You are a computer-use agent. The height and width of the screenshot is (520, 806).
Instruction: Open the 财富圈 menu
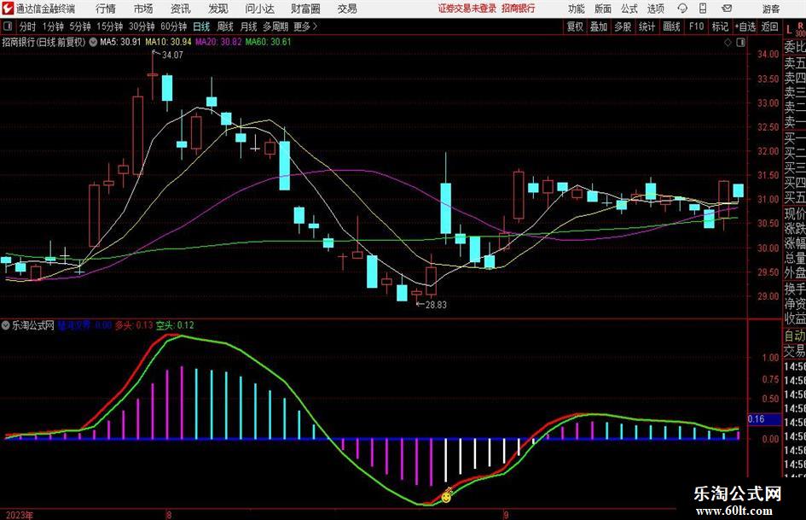(305, 9)
